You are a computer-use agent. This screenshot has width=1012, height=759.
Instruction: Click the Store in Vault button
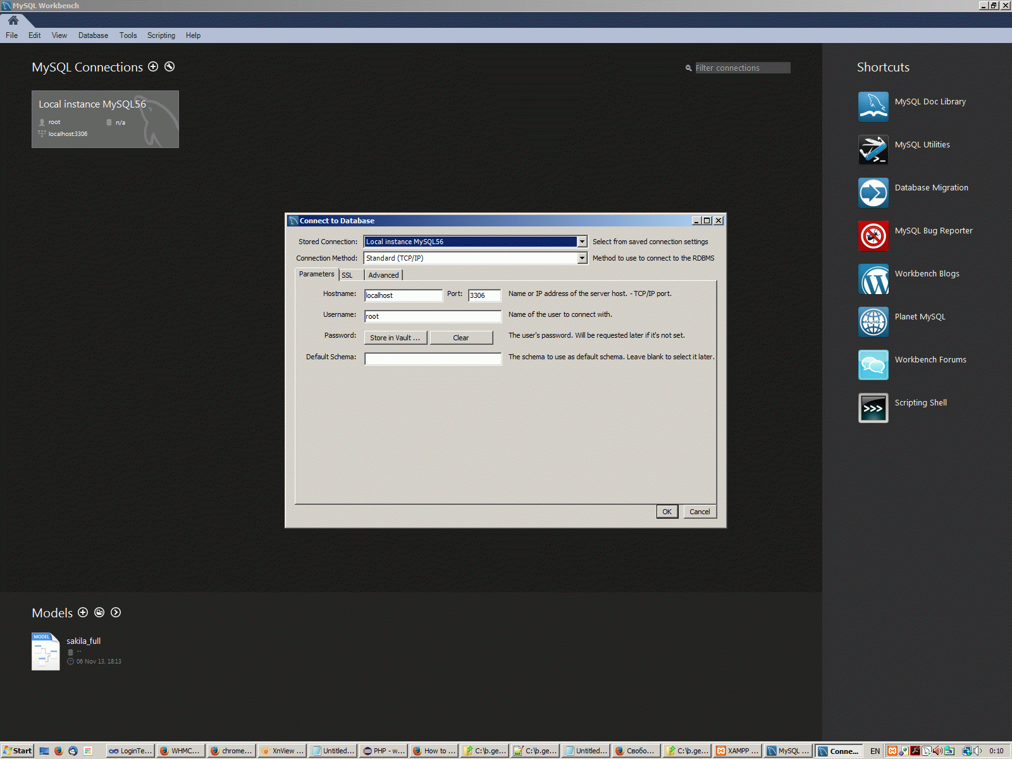click(x=395, y=338)
